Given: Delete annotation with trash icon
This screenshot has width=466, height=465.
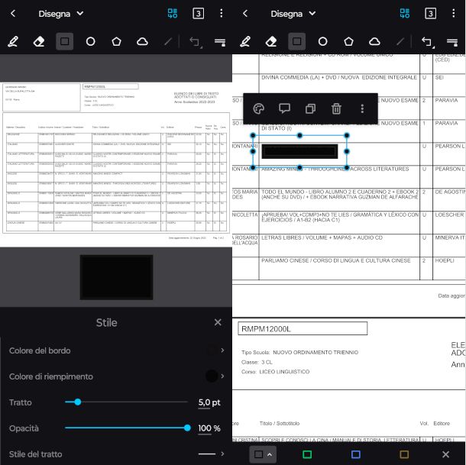Looking at the screenshot, I should point(336,108).
